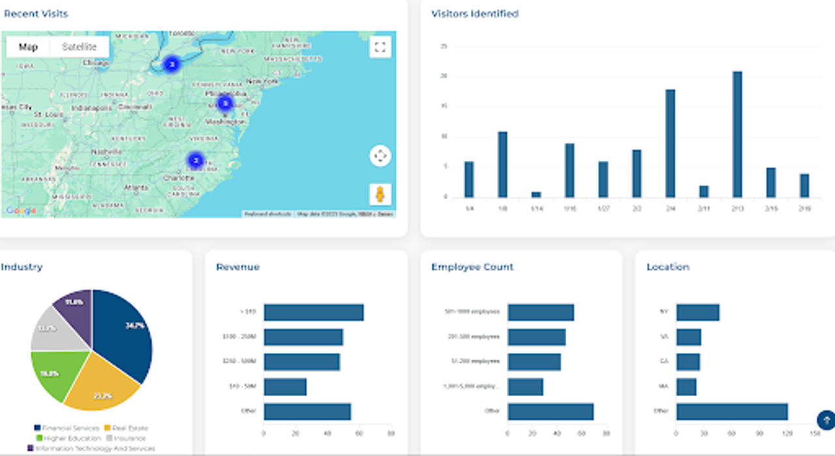Click the top bar in Revenue chart
The width and height of the screenshot is (835, 456).
[x=314, y=312]
